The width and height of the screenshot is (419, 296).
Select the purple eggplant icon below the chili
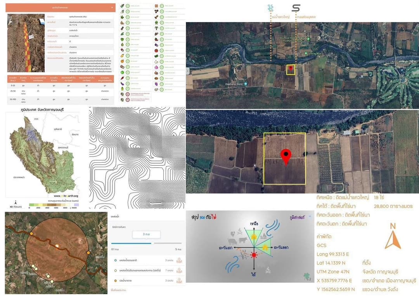point(122,84)
